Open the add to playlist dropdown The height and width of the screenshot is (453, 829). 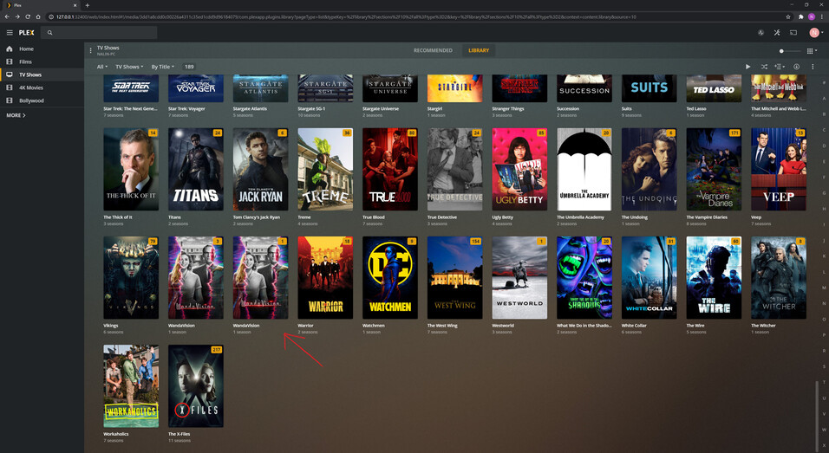pos(780,67)
